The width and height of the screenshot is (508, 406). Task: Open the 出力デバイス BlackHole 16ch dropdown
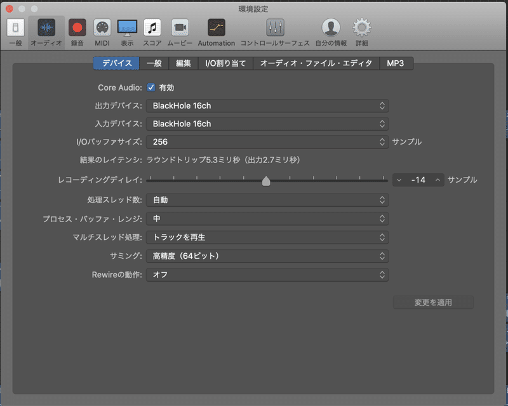(x=267, y=106)
